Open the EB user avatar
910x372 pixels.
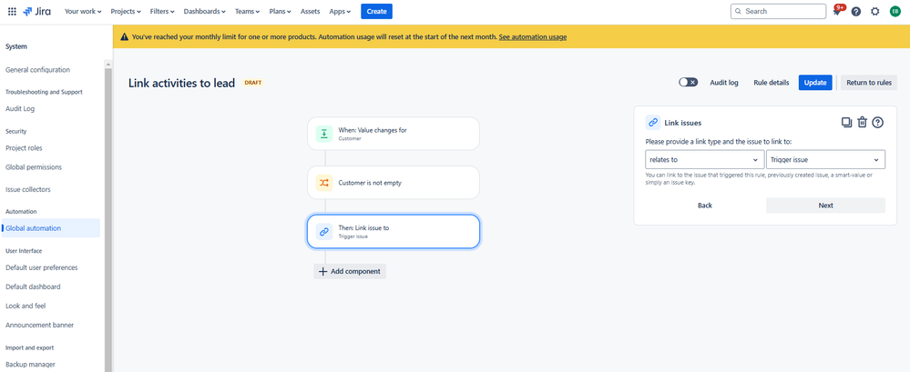(x=895, y=11)
